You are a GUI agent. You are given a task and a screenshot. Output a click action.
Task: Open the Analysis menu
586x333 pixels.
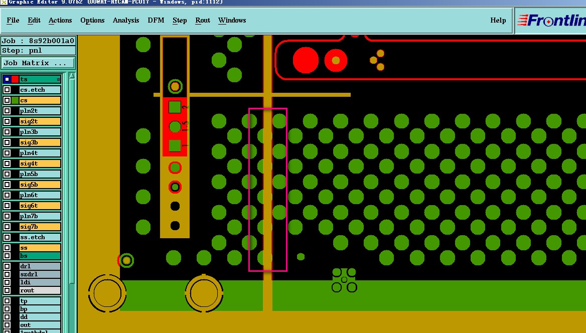pyautogui.click(x=126, y=20)
